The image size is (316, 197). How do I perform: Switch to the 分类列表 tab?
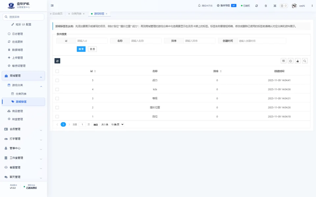point(76,14)
